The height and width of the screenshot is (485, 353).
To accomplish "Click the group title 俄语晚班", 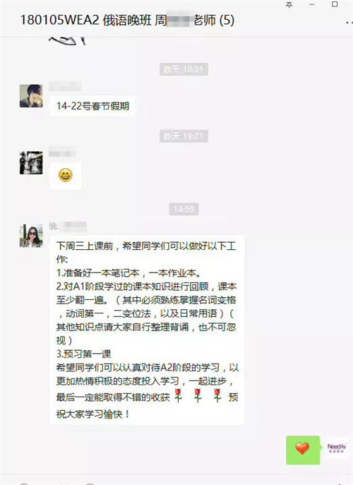I will [x=127, y=20].
